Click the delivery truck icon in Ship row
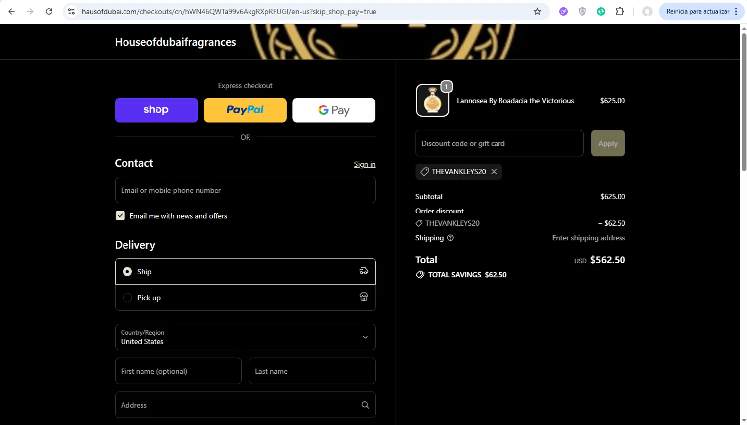Viewport: 747px width, 425px height. pos(364,271)
